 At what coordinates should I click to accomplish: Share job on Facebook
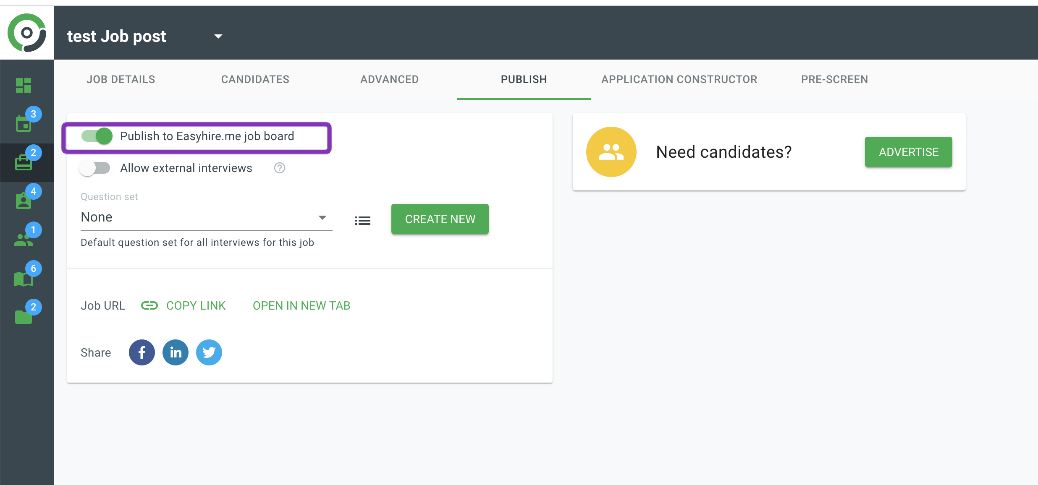[142, 352]
